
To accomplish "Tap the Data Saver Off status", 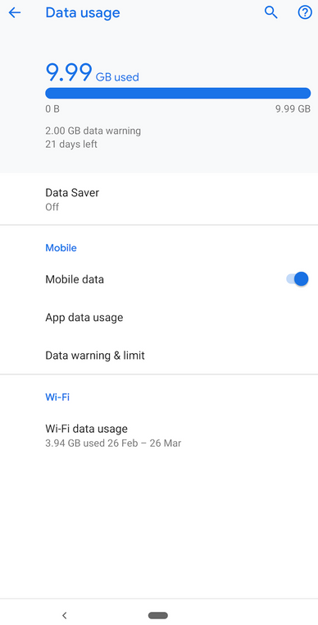I will pyautogui.click(x=52, y=207).
